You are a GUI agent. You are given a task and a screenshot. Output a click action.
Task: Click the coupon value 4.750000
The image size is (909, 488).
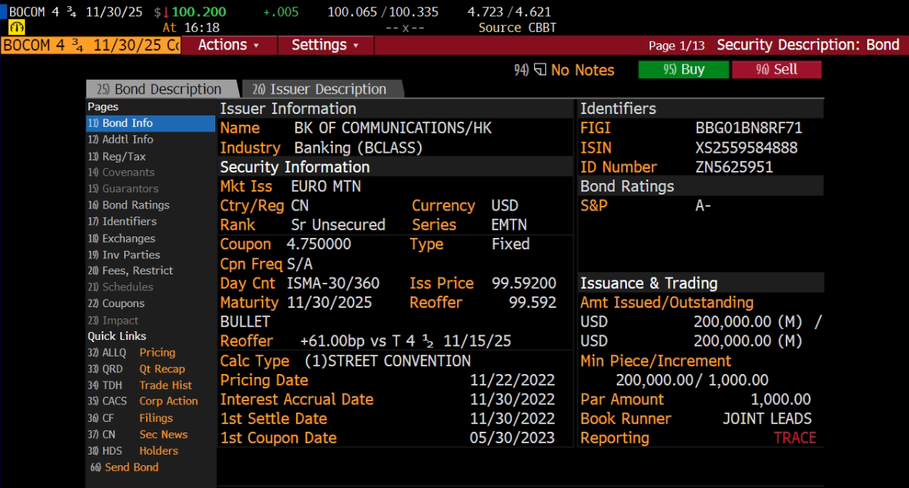coord(318,244)
